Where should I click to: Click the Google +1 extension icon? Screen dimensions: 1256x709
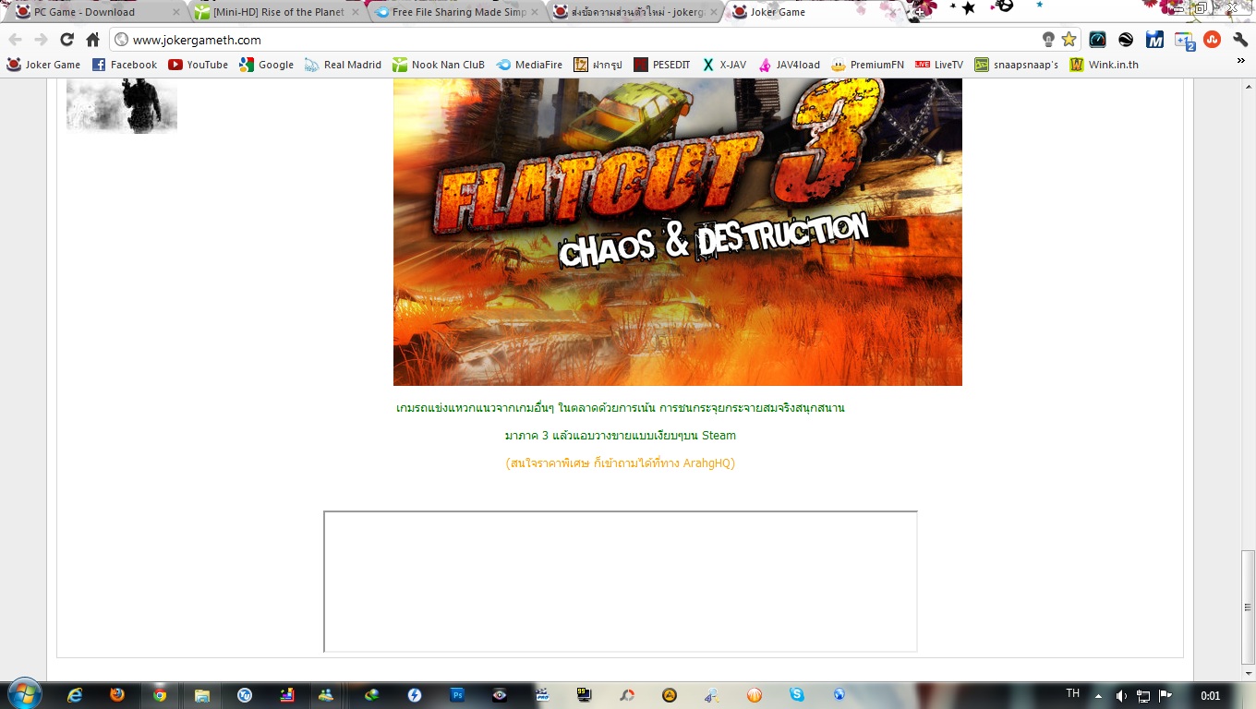[1184, 40]
